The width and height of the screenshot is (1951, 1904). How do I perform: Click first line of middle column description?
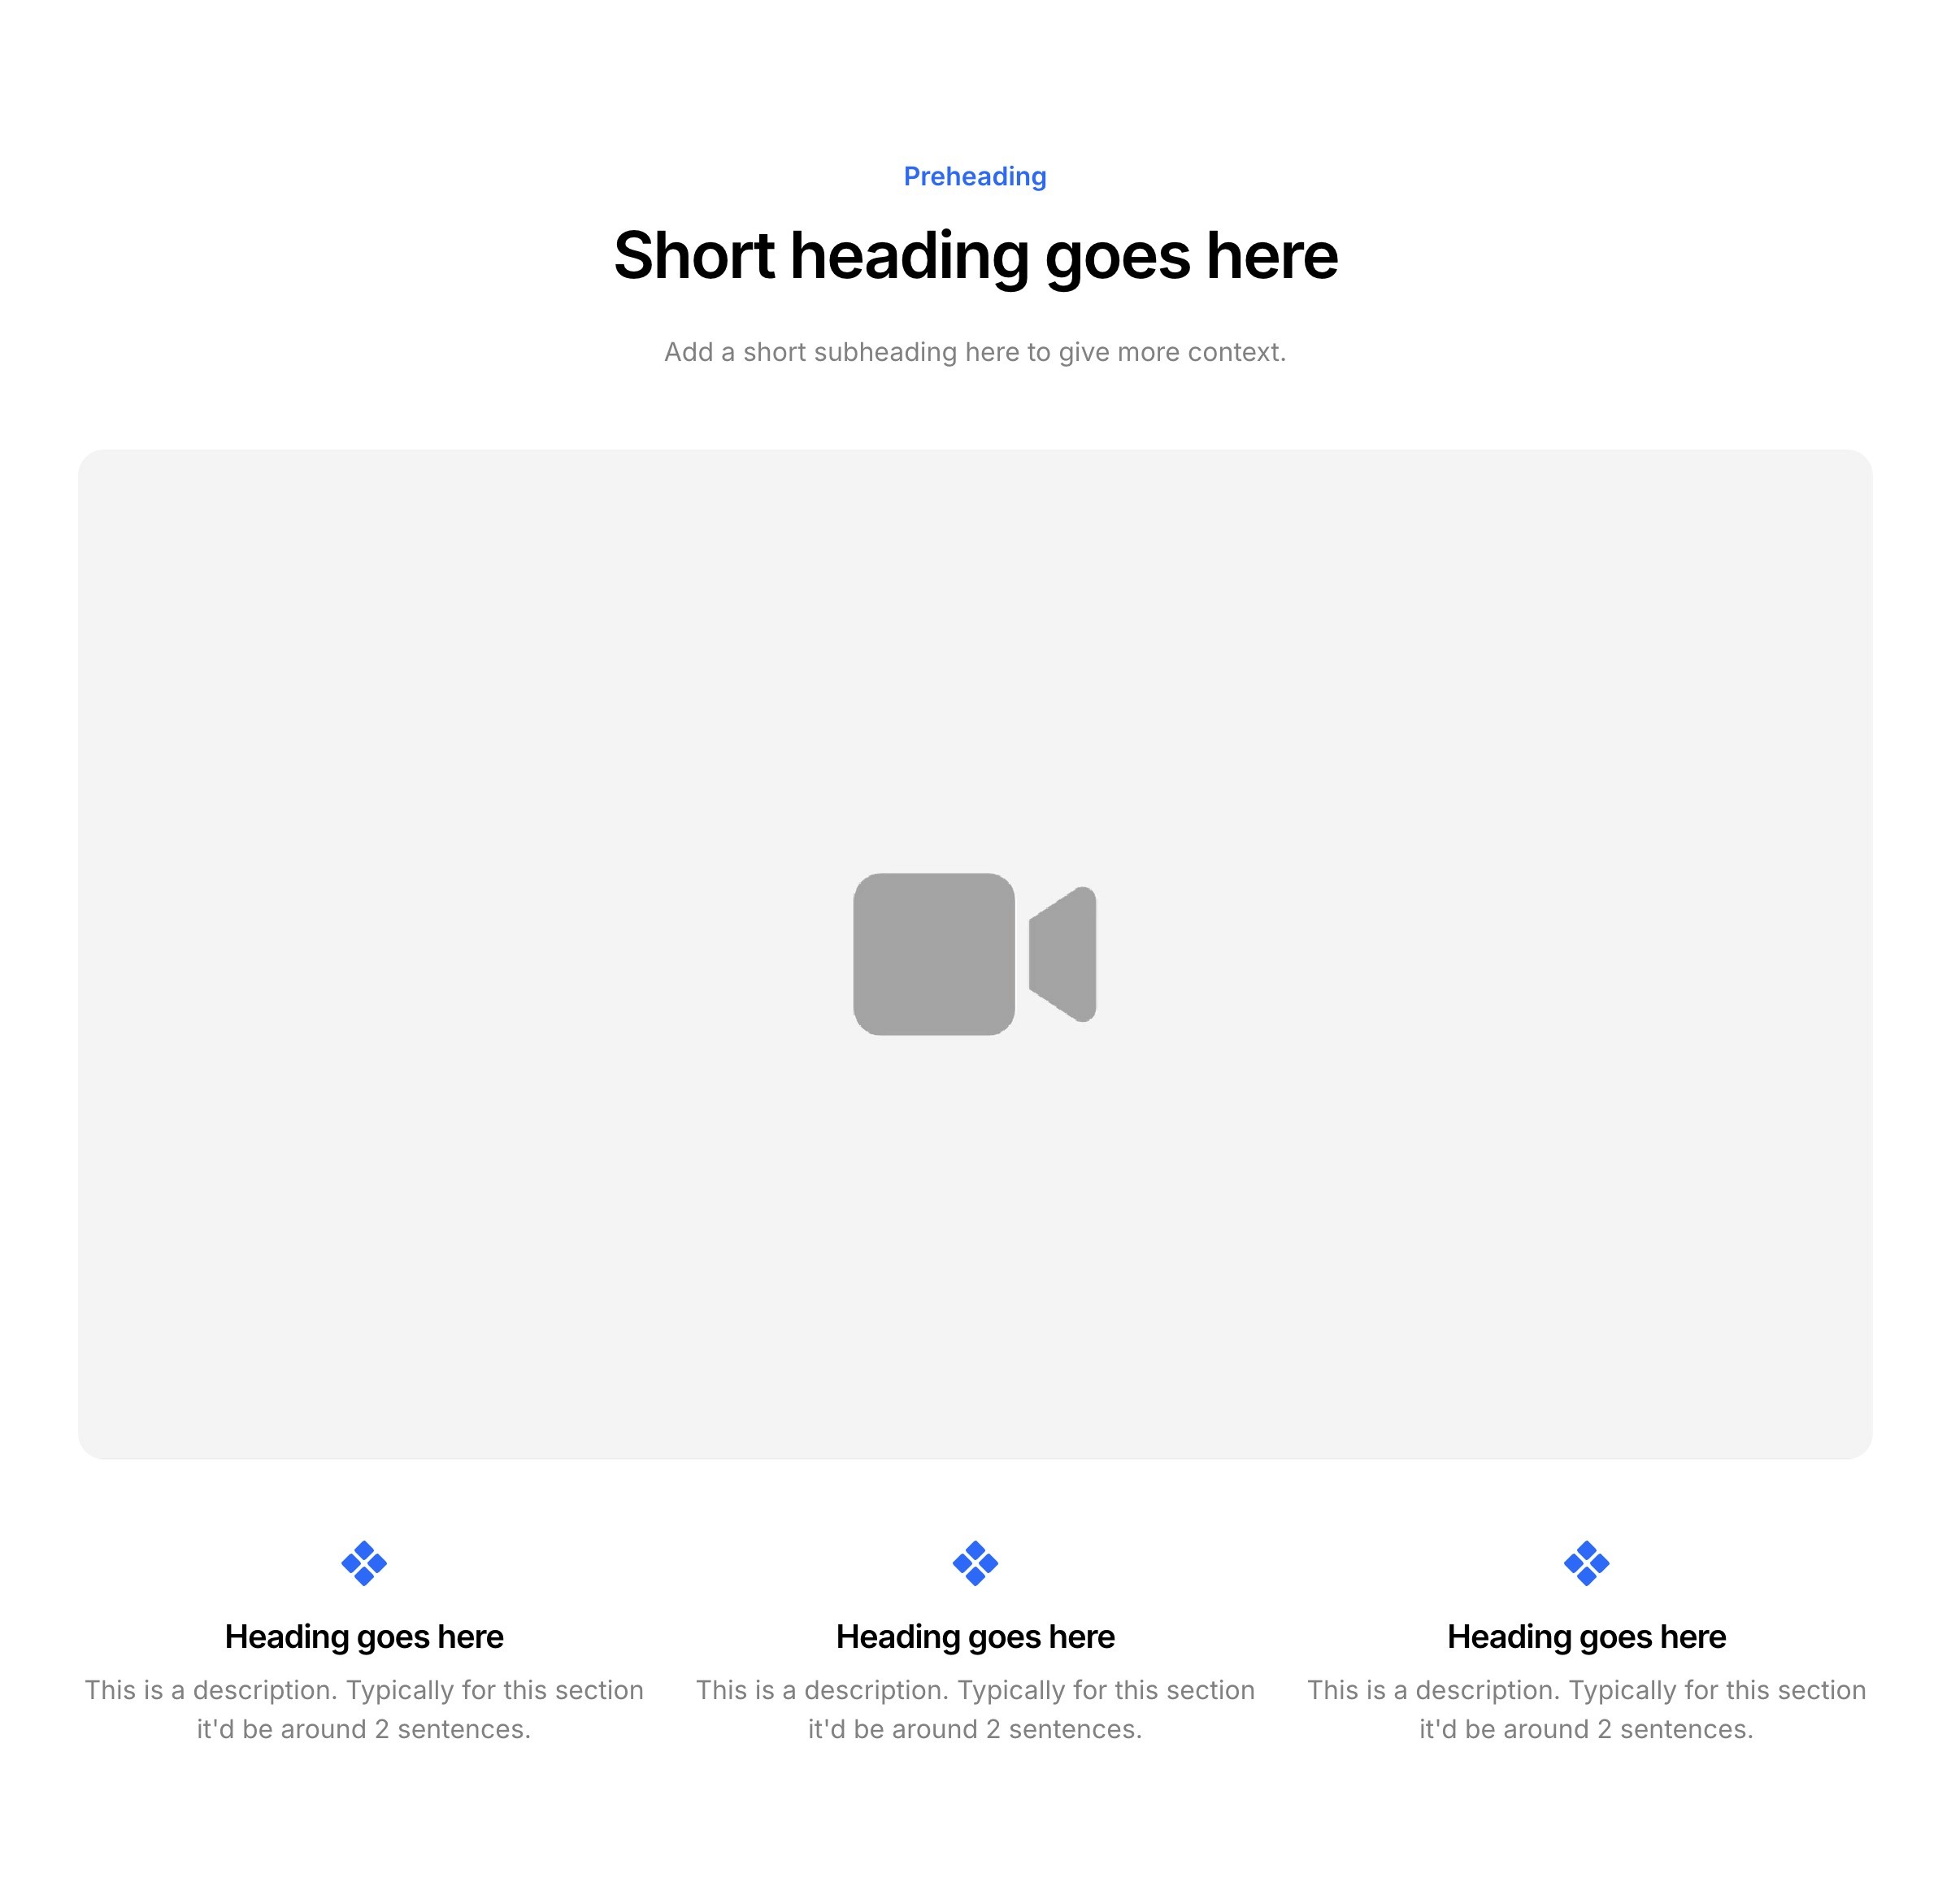[x=975, y=1690]
